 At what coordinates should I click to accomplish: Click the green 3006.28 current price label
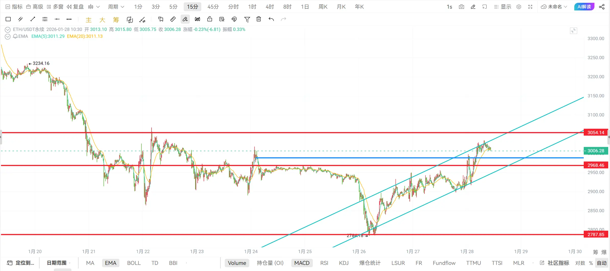click(596, 151)
